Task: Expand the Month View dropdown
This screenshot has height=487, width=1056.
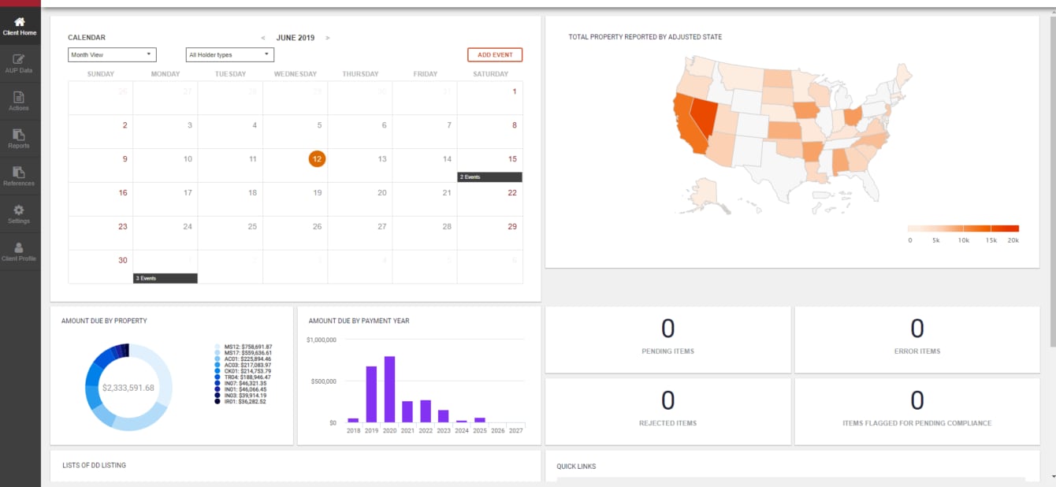Action: (112, 55)
